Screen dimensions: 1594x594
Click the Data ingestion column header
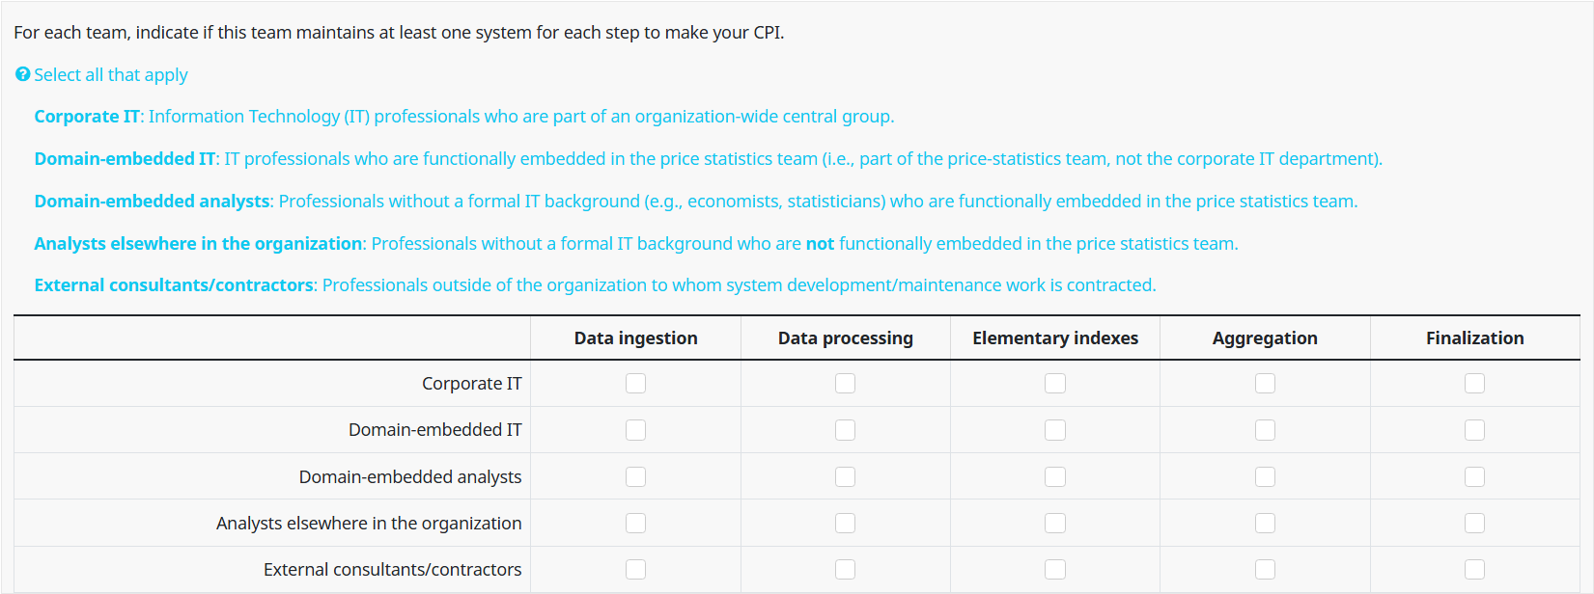pyautogui.click(x=635, y=338)
